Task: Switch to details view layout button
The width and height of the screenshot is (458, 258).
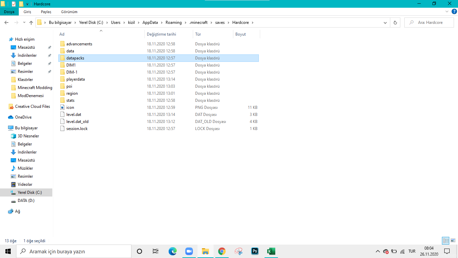Action: click(x=446, y=241)
